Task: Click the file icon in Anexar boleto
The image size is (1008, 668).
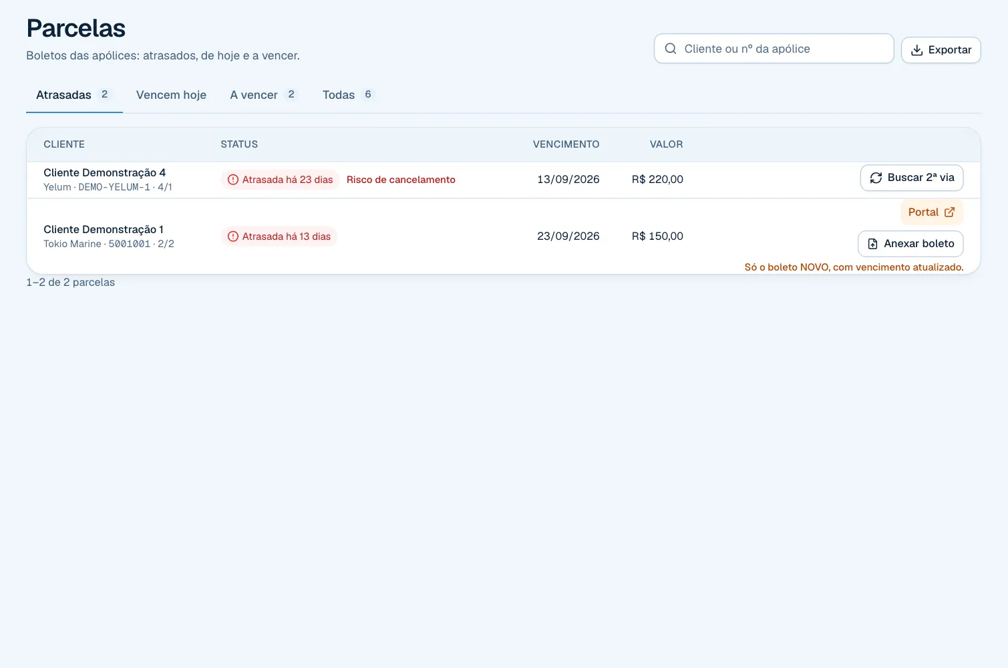Action: (872, 244)
